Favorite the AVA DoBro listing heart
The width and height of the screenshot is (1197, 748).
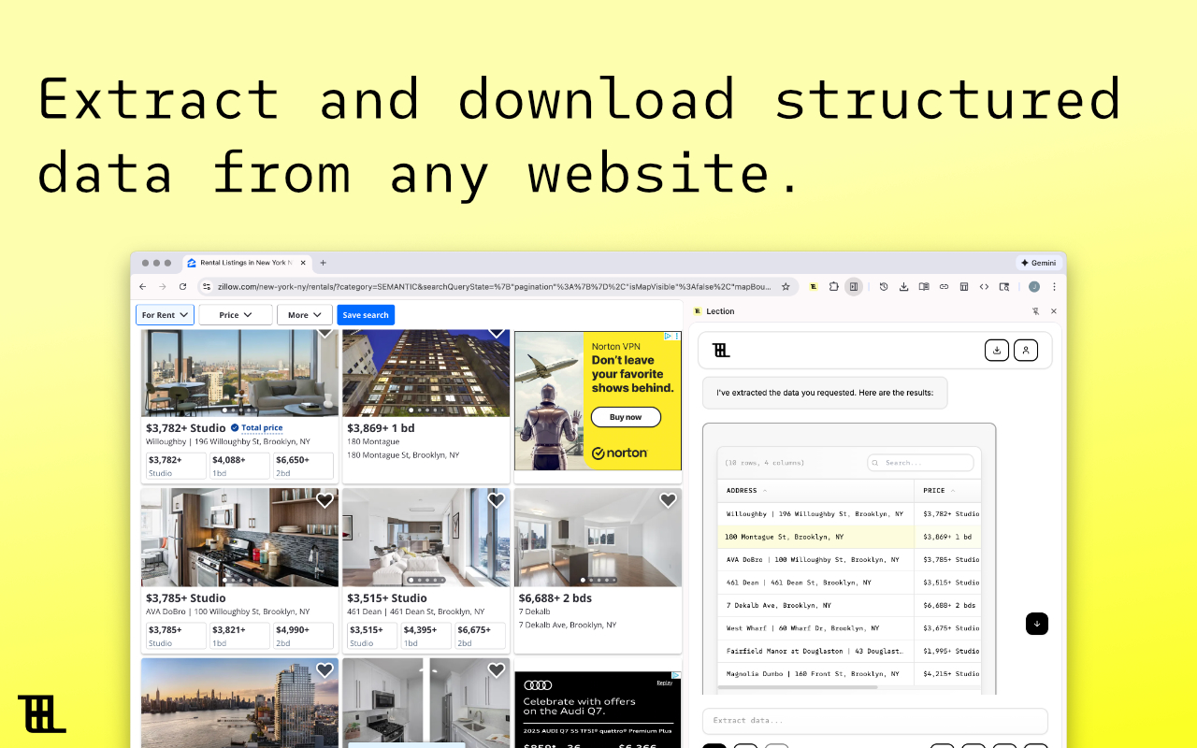[324, 500]
